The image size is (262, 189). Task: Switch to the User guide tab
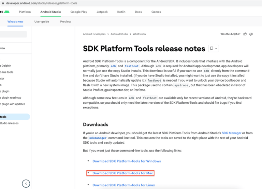[42, 21]
